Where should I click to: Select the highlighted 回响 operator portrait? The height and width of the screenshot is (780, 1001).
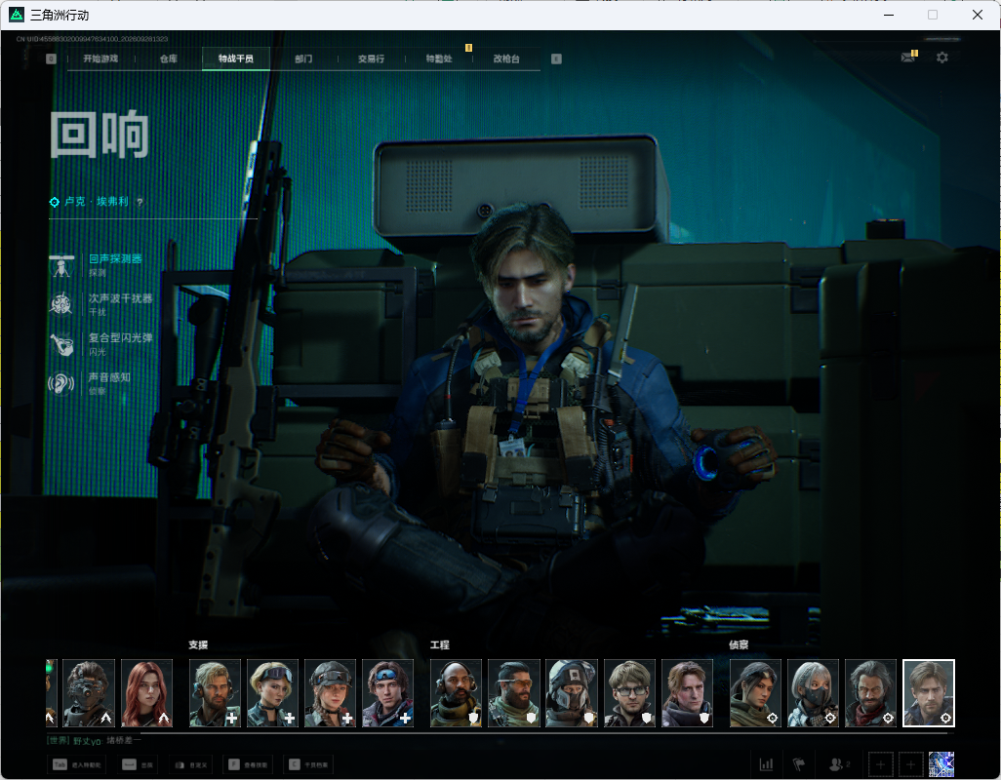(929, 693)
